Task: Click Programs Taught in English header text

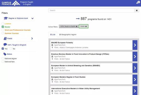Action: 27,3
